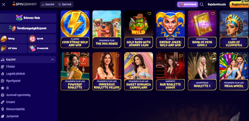
Task: Switch to the Sportok tab
Action: point(65,4)
